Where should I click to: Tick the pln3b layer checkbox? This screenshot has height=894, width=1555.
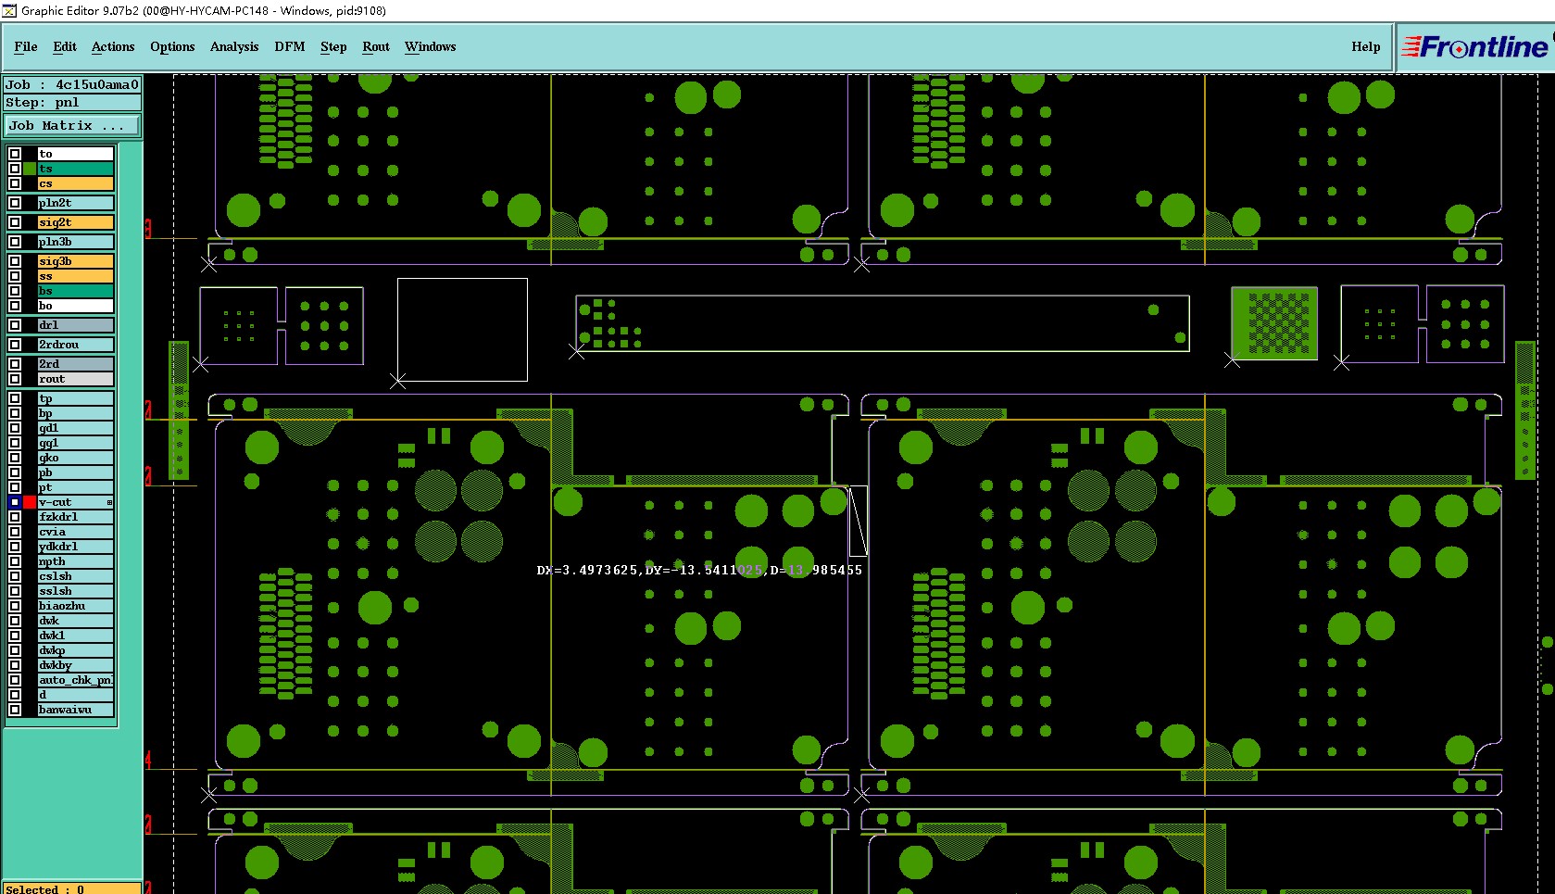click(x=15, y=242)
